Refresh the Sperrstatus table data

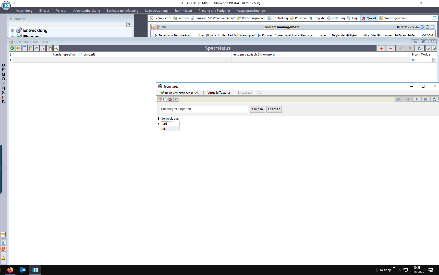[420, 48]
